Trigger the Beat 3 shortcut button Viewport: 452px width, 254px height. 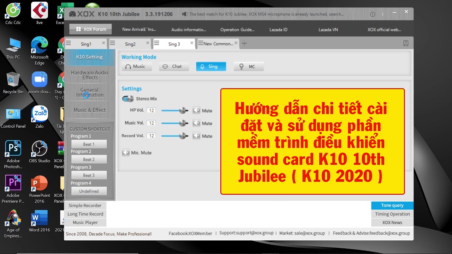pyautogui.click(x=89, y=175)
